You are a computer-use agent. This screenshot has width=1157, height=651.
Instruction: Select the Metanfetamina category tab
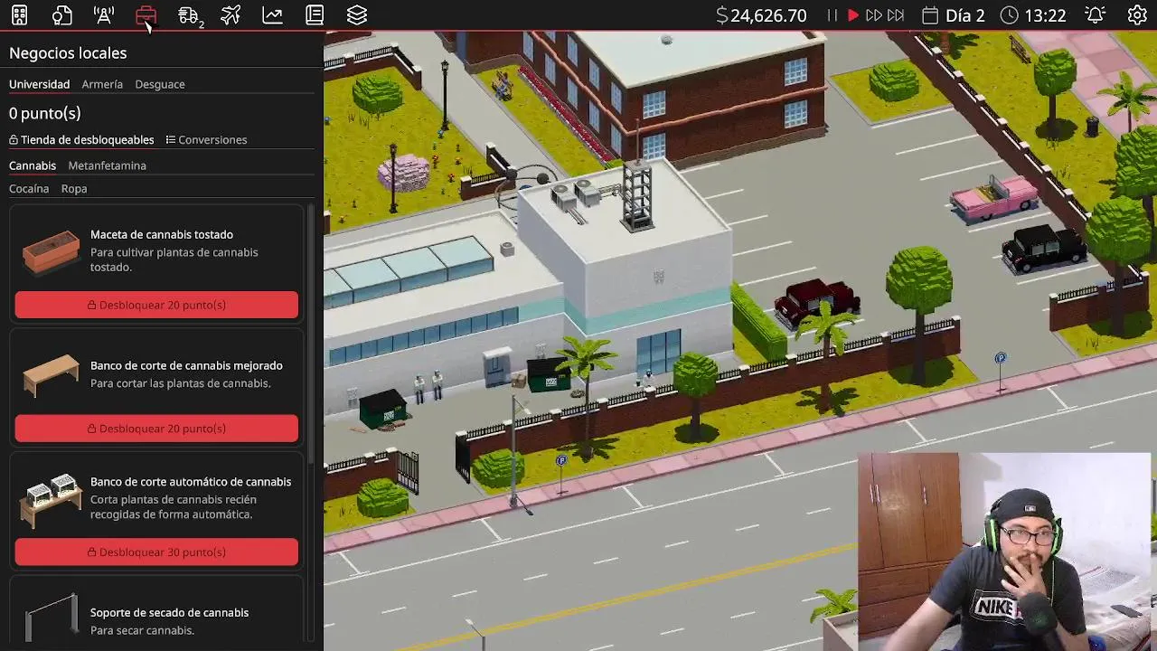click(x=107, y=165)
